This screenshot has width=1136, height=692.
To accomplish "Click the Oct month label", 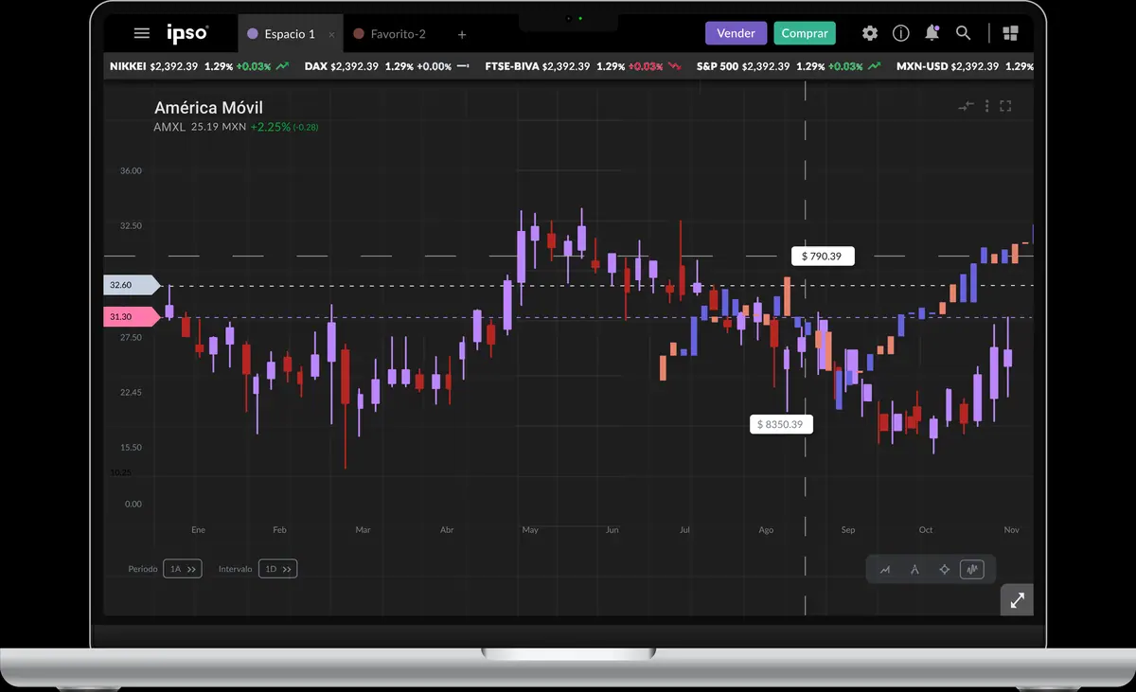I will (926, 530).
